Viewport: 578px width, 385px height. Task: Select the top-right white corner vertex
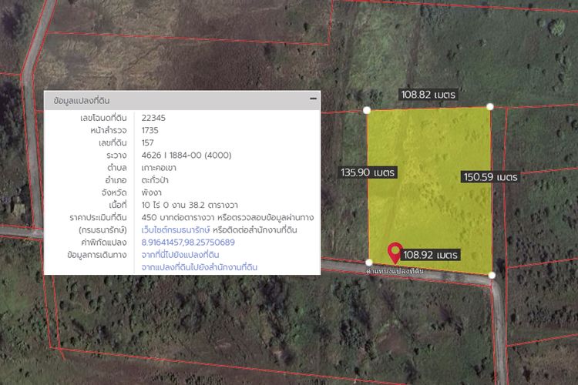click(490, 107)
